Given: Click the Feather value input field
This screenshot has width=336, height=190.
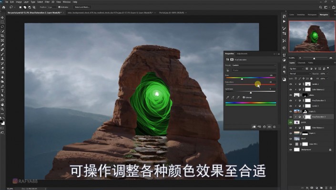Looking at the screenshot, I should pyautogui.click(x=52, y=7).
